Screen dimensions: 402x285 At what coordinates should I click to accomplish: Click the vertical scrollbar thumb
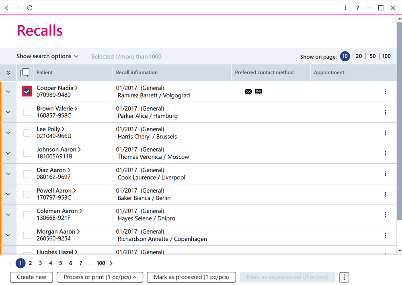(399, 121)
